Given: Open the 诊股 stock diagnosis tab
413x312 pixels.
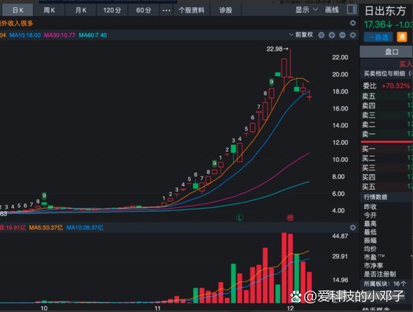Looking at the screenshot, I should (225, 10).
